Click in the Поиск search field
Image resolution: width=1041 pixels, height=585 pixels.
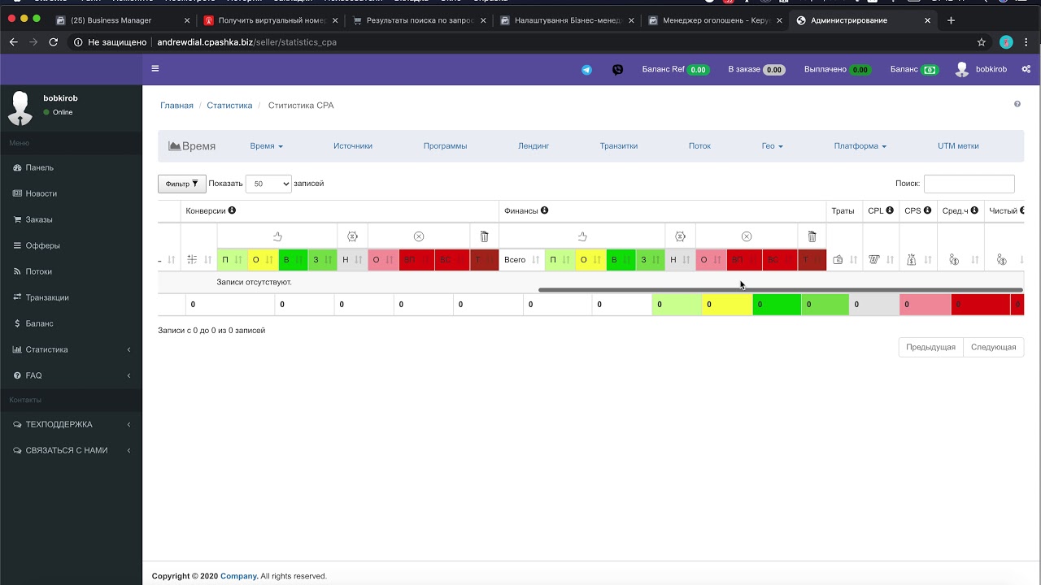[969, 184]
